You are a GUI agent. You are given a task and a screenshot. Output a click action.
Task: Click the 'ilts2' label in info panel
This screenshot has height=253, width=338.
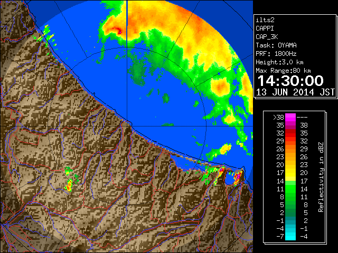265,20
